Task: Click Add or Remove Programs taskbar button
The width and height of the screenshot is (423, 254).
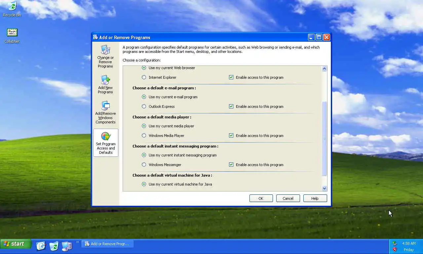Action: [x=107, y=244]
